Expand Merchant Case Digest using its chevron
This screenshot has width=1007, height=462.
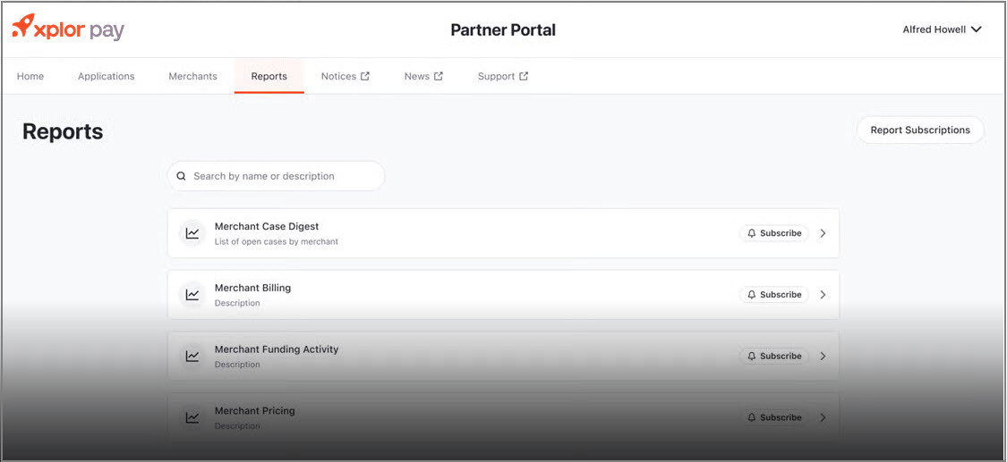(823, 233)
